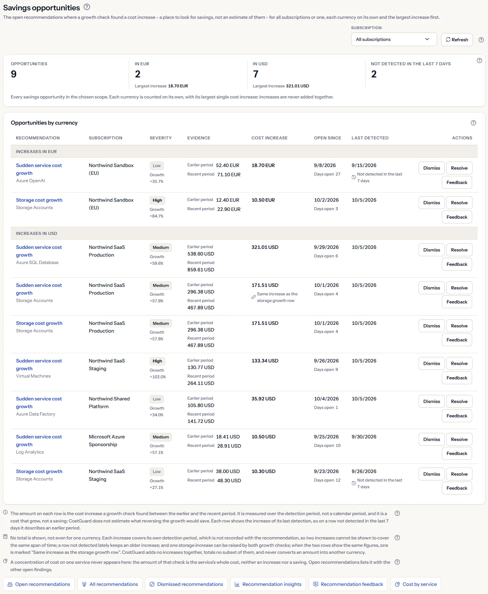Expand the All subscriptions dropdown
This screenshot has height=594, width=488.
tap(394, 39)
